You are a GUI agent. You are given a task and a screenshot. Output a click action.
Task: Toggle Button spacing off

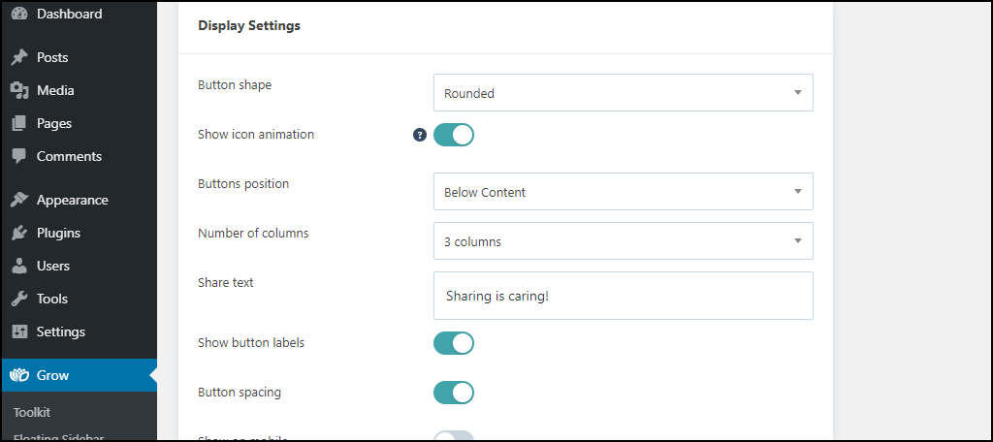[x=454, y=392]
